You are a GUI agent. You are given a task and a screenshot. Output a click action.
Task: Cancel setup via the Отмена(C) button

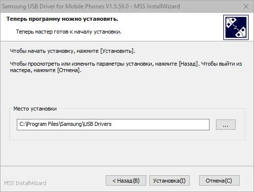219,181
